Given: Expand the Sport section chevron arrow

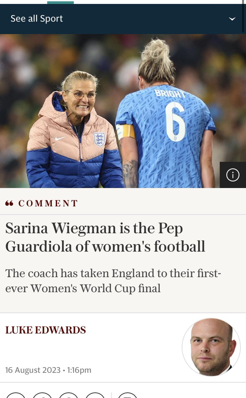Looking at the screenshot, I should point(232,19).
